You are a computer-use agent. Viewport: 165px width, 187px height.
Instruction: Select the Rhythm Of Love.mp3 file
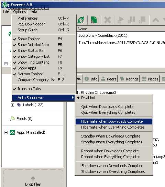click(96, 92)
